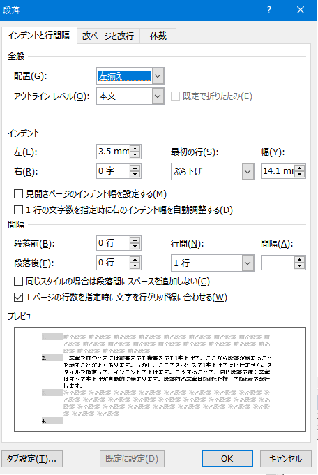Decrease 段落後 spacing with down arrow
This screenshot has width=318, height=475.
coord(135,265)
